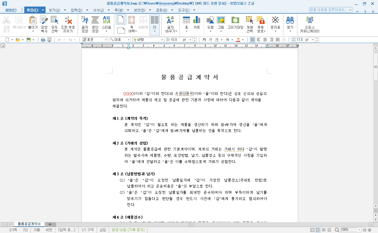The image size is (378, 233).
Task: Click the print icon
Action: 43,40
